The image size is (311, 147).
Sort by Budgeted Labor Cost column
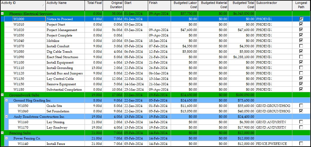(x=184, y=5)
